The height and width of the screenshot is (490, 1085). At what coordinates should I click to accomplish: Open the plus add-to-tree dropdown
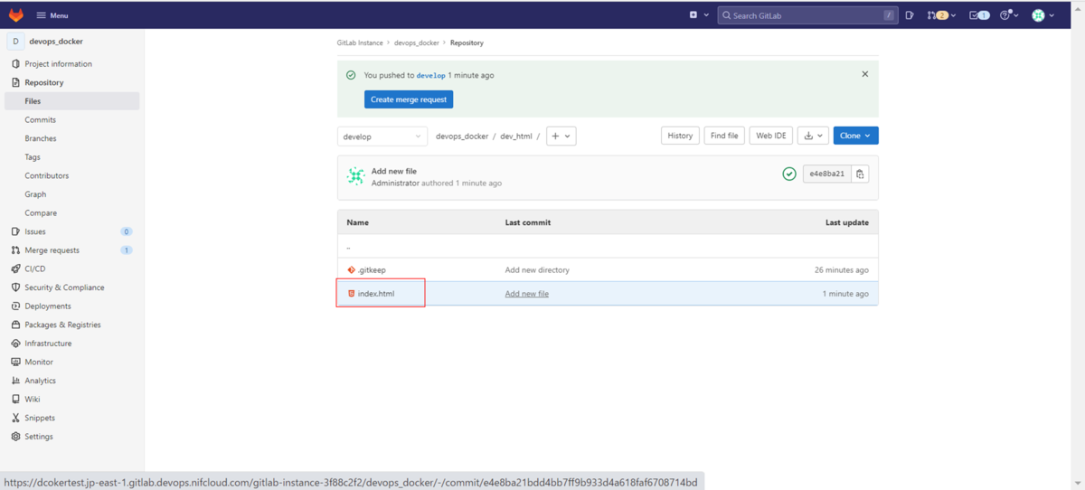coord(561,137)
